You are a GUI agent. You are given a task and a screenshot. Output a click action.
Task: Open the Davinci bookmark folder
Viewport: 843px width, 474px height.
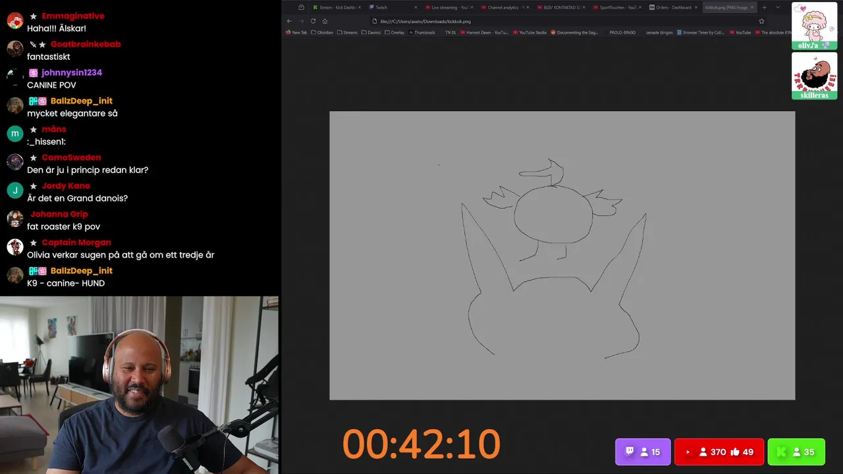tap(371, 32)
